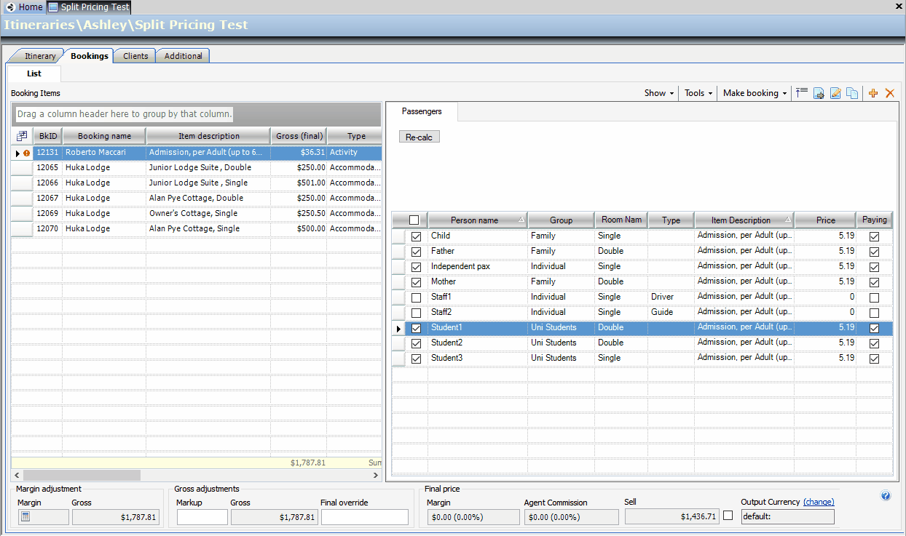Toggle the checkbox next to Sell price

tap(728, 516)
